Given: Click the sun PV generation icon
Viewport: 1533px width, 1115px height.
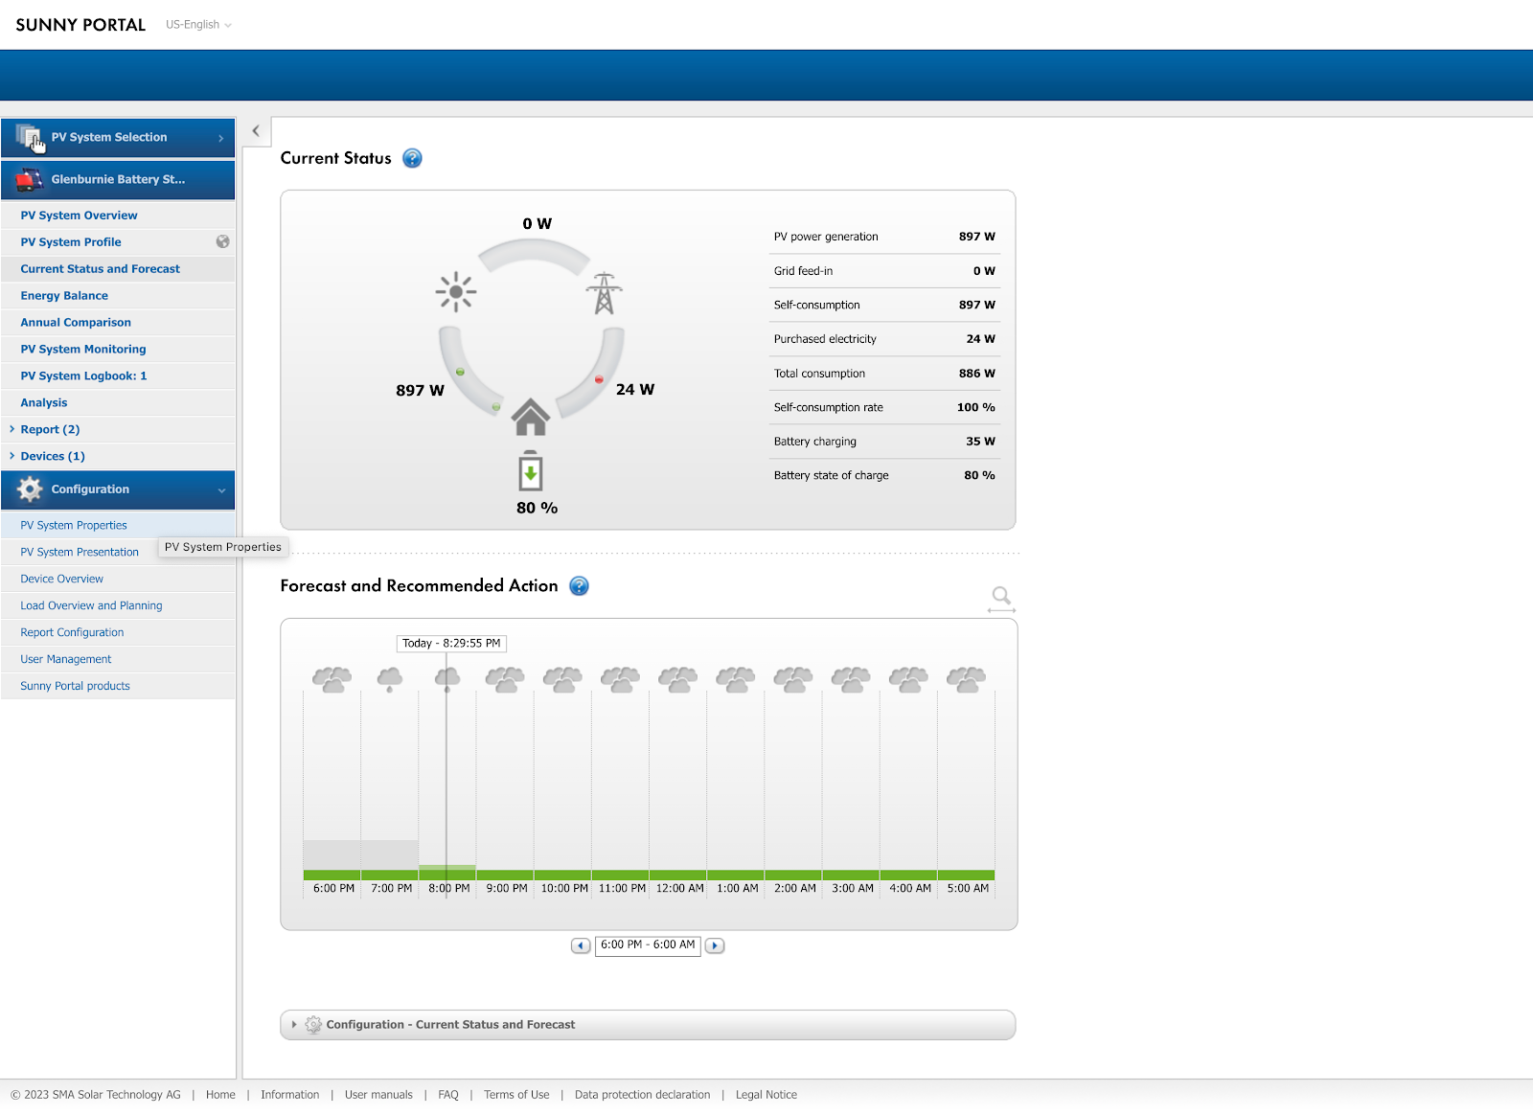Looking at the screenshot, I should pyautogui.click(x=456, y=292).
